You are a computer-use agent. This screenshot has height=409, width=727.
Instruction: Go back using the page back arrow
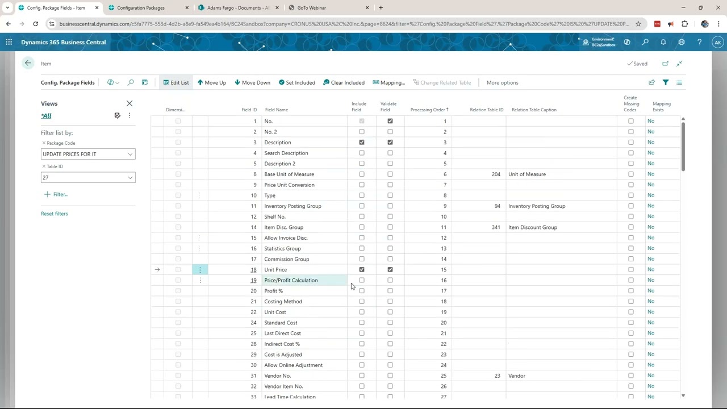click(28, 63)
